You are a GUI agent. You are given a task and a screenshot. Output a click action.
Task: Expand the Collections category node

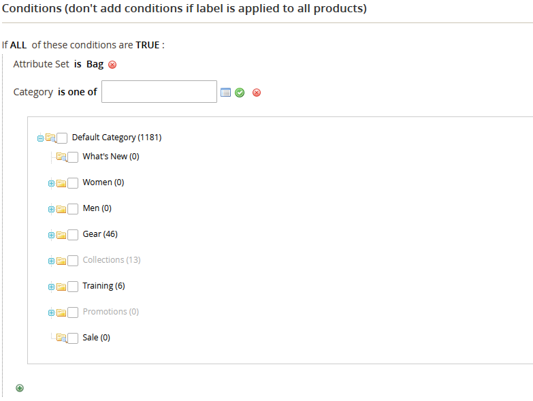pyautogui.click(x=51, y=261)
